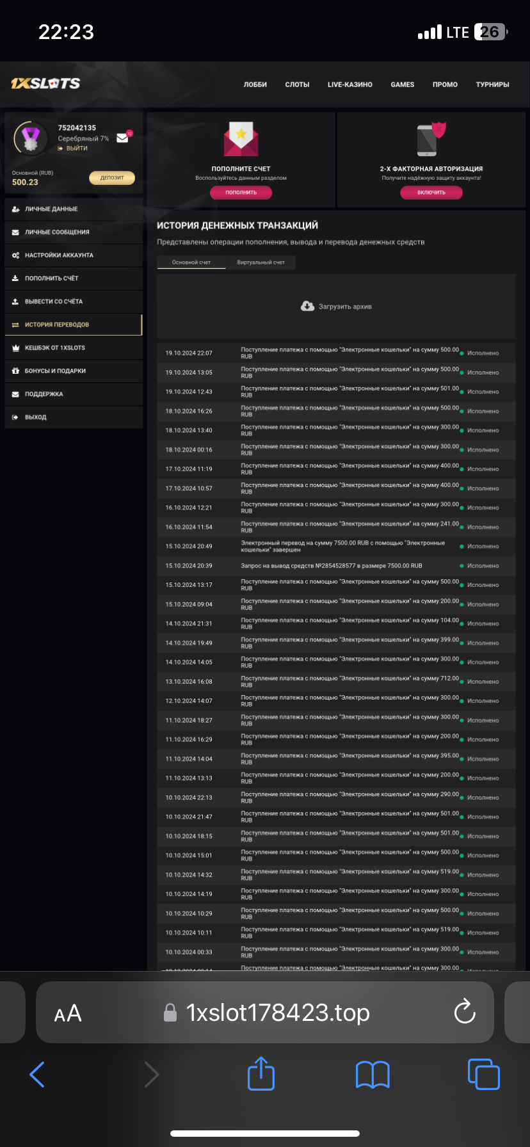This screenshot has width=530, height=1147.
Task: Open КЕШБЭК ОТ 1XSLOTS sidebar item
Action: 54,348
